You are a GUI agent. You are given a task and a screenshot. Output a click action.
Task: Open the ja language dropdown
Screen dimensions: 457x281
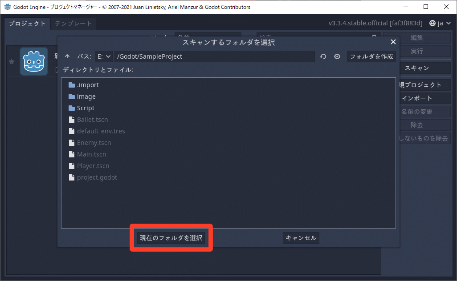pyautogui.click(x=440, y=23)
